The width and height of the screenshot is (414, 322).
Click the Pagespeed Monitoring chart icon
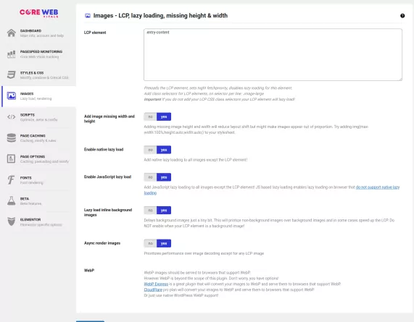(12, 54)
